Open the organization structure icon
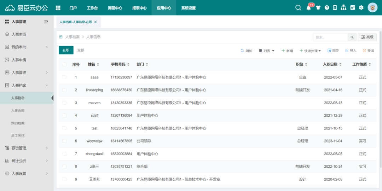382x191 pixels. pyautogui.click(x=343, y=7)
